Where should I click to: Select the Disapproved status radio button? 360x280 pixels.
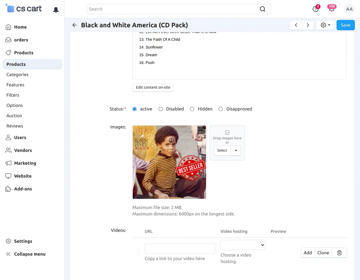(x=220, y=109)
